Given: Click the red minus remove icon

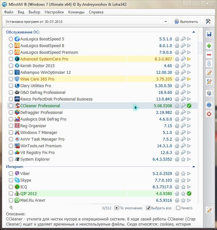Looking at the screenshot, I should 209,55.
